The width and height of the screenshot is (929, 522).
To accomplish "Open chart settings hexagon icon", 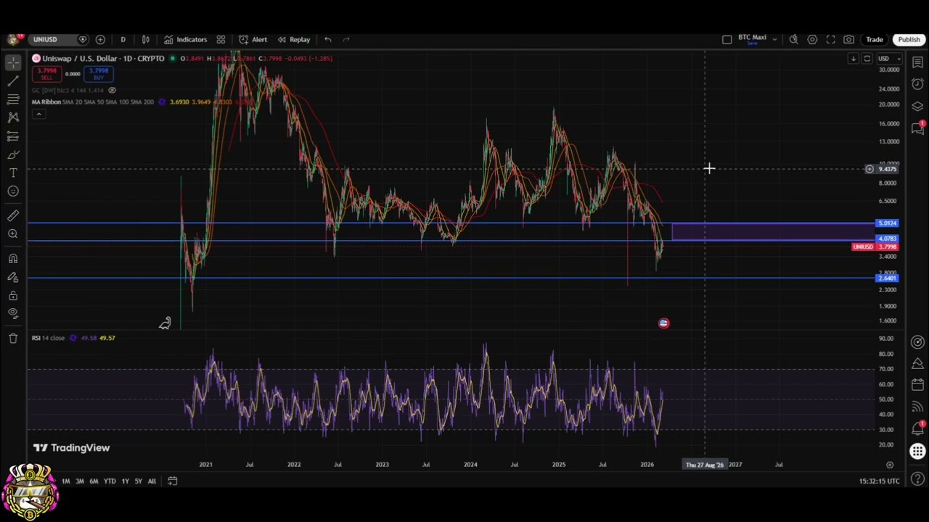I will pos(812,39).
